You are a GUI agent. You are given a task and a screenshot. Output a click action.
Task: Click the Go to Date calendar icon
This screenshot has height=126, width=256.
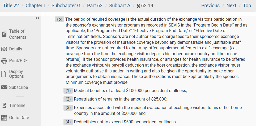(x=4, y=118)
